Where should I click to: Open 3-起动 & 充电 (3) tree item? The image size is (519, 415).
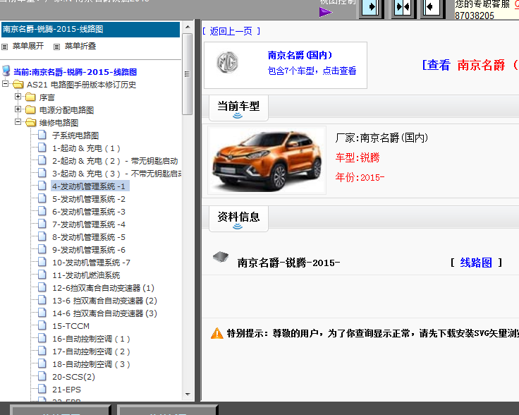(x=117, y=174)
